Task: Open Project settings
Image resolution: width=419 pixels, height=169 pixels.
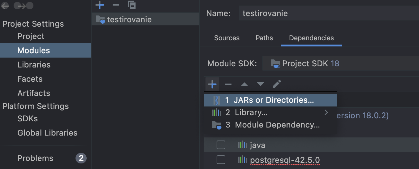Action: [31, 36]
